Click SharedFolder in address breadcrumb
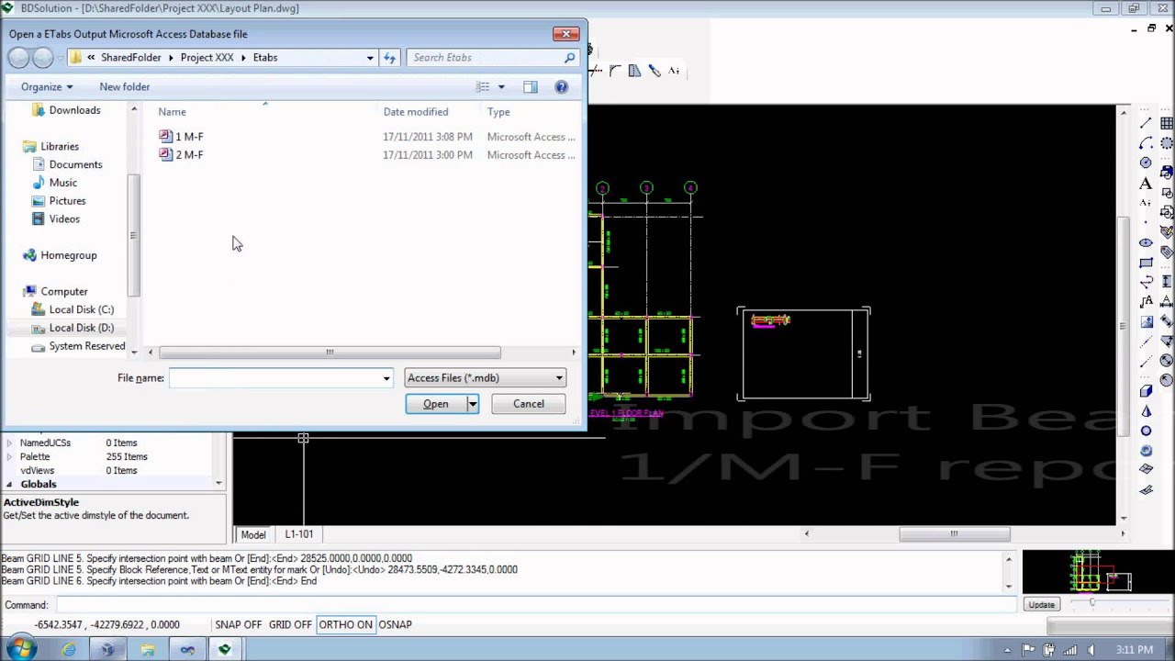The height and width of the screenshot is (661, 1175). point(130,57)
